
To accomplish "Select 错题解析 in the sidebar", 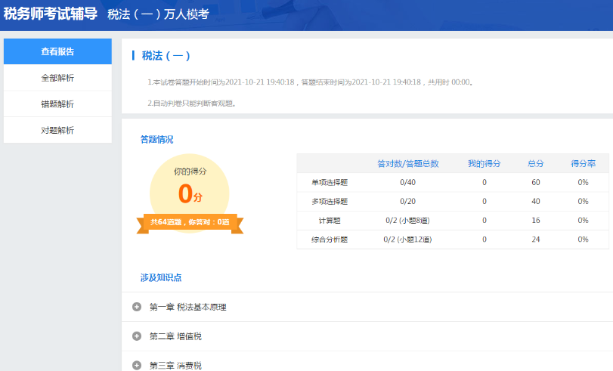I will click(57, 104).
